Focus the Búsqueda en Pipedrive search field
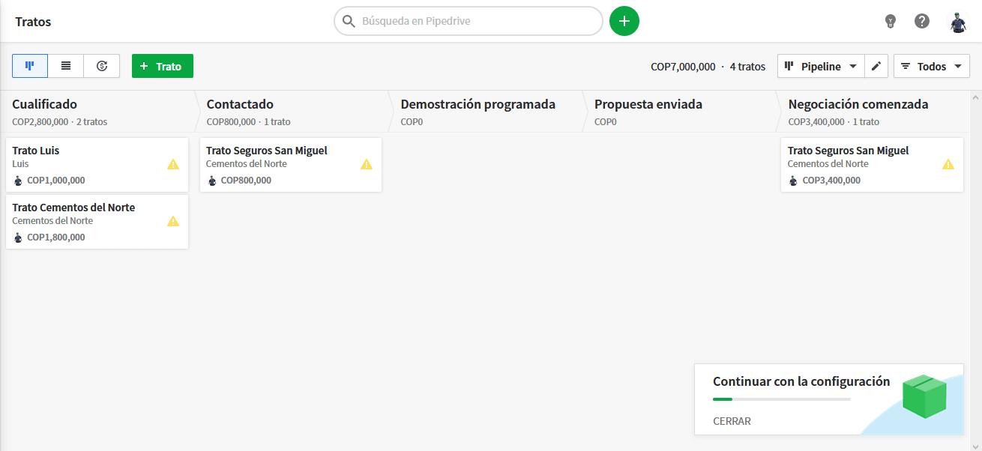This screenshot has width=982, height=451. [469, 21]
